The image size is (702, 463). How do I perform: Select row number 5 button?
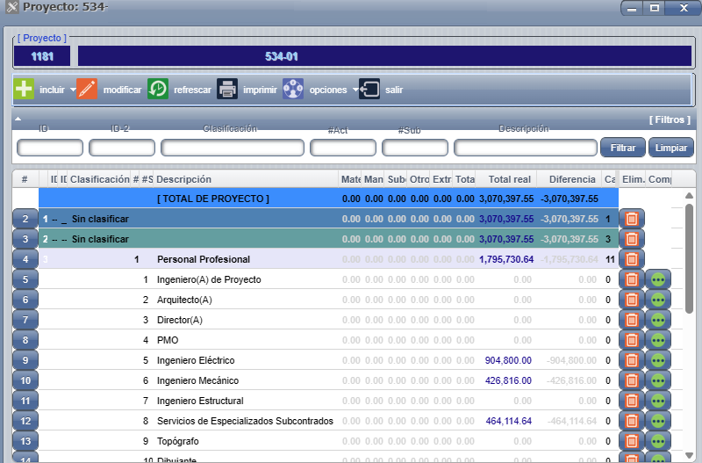[25, 279]
